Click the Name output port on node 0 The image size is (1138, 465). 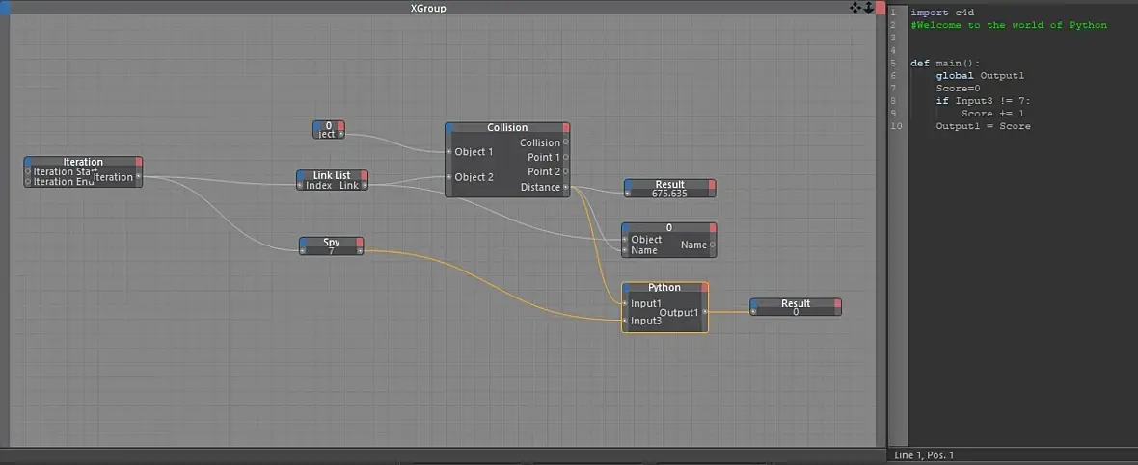click(x=712, y=245)
